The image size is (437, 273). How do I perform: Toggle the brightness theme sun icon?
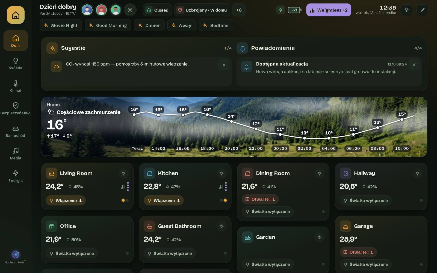coord(406,10)
